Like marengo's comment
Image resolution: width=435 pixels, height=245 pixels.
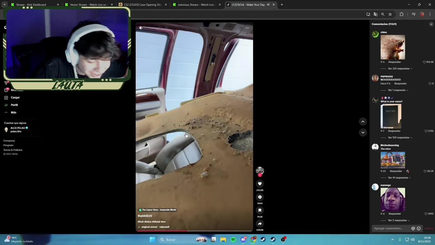(x=426, y=214)
